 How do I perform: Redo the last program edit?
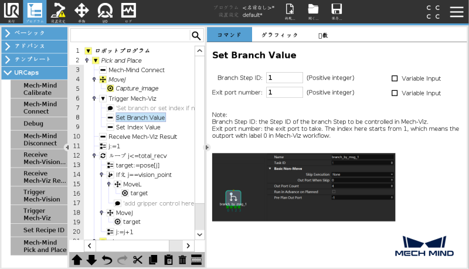coord(122,260)
